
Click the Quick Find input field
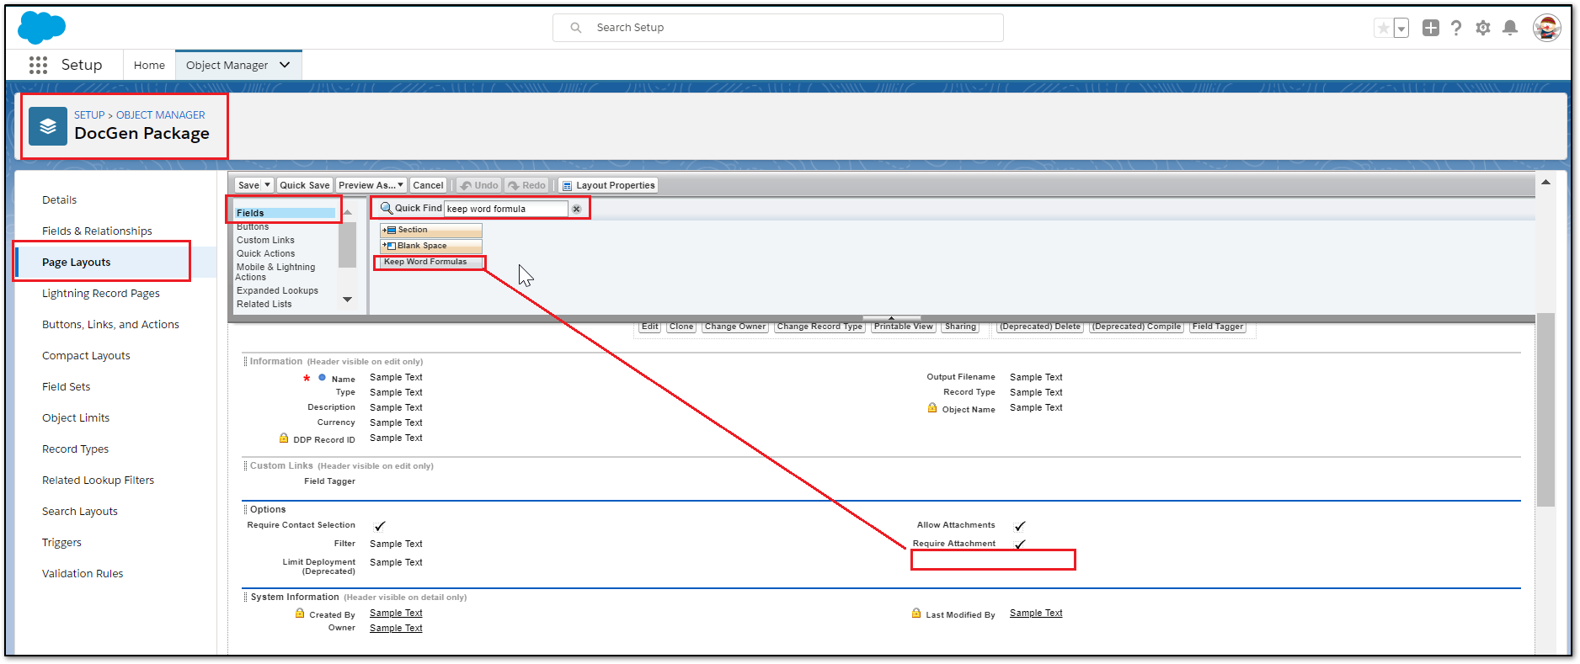point(506,209)
